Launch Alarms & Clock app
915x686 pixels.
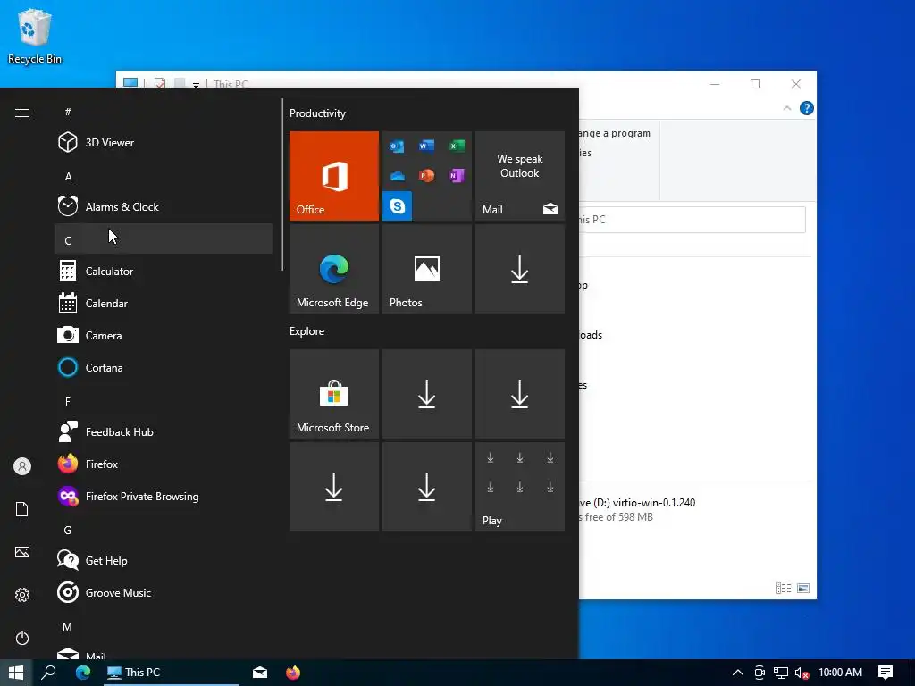[164, 206]
